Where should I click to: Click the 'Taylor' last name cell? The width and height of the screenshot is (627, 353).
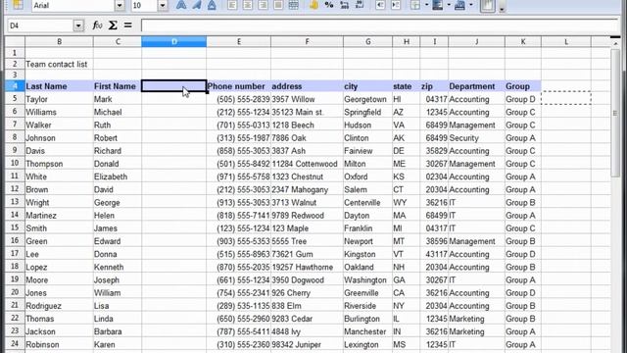coord(59,99)
